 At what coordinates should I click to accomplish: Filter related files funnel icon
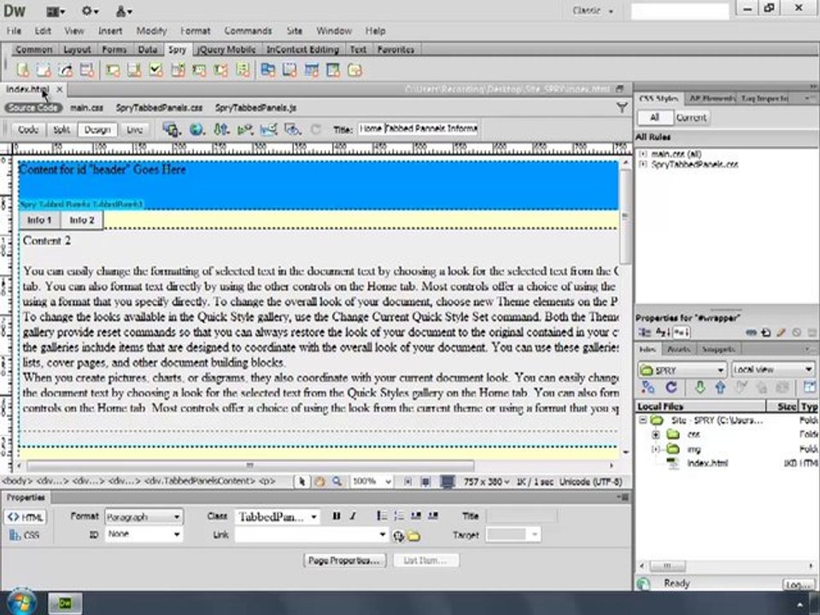click(622, 108)
